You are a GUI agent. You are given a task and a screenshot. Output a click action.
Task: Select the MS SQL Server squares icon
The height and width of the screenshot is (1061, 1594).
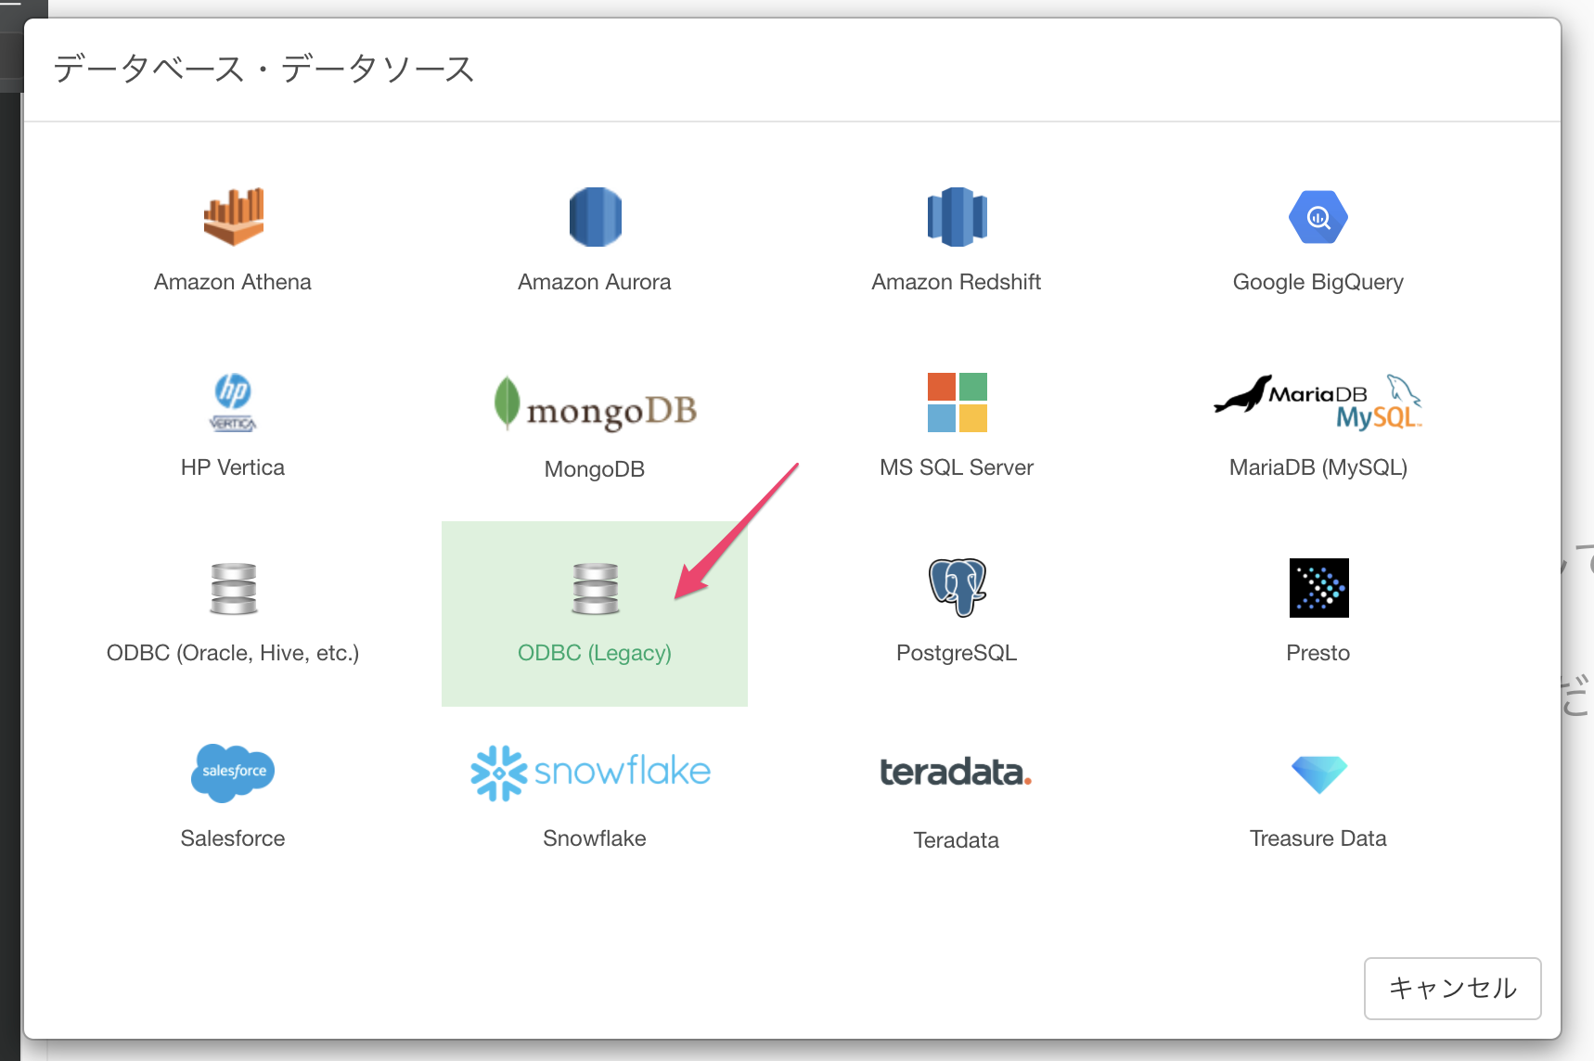(x=957, y=403)
